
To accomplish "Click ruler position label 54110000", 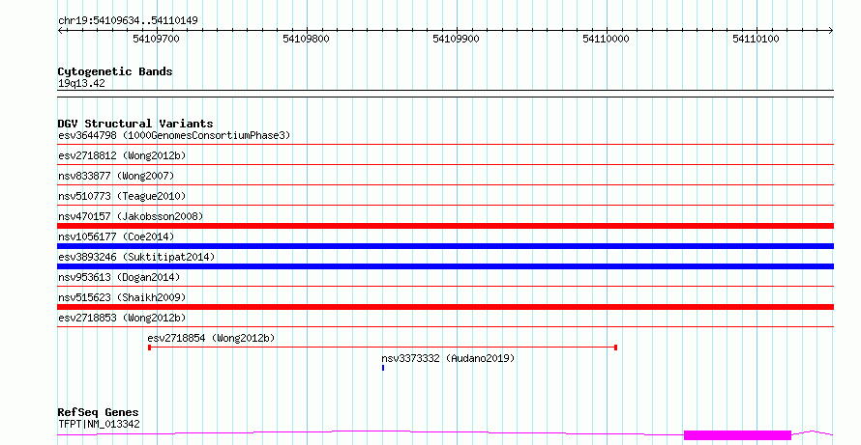I will coord(606,39).
